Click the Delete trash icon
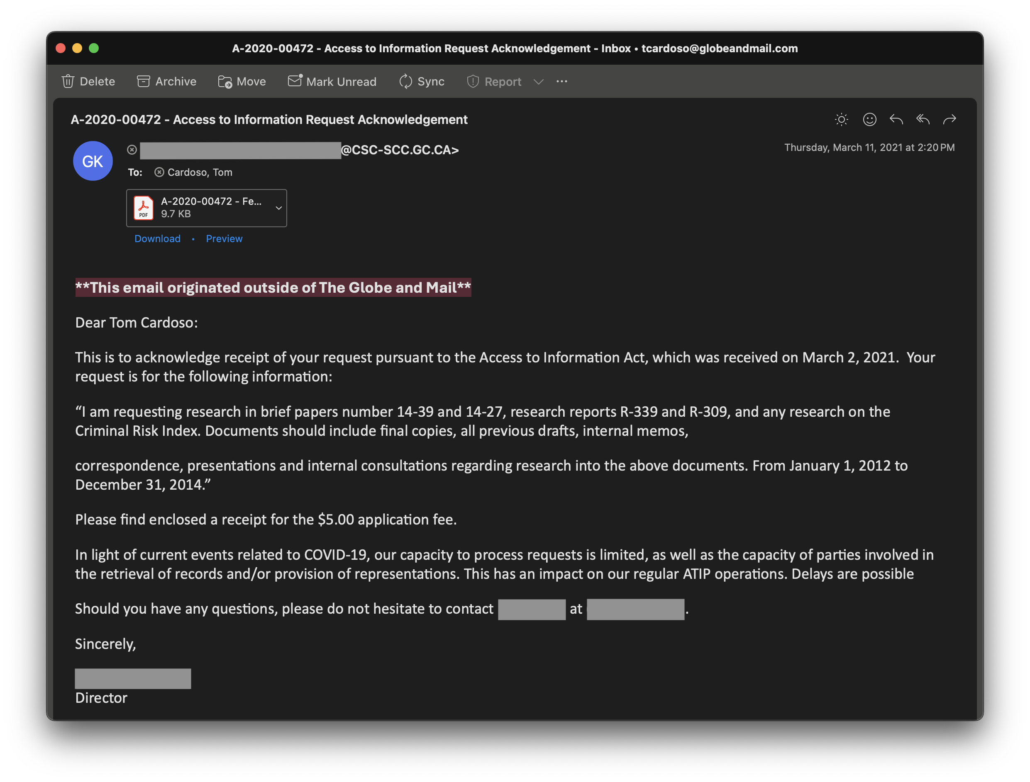Screen dimensions: 1030x782 point(68,81)
